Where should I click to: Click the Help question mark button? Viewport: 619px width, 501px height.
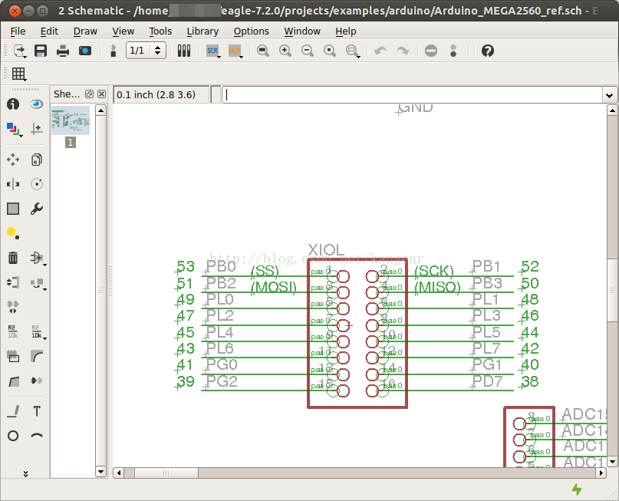(x=488, y=51)
